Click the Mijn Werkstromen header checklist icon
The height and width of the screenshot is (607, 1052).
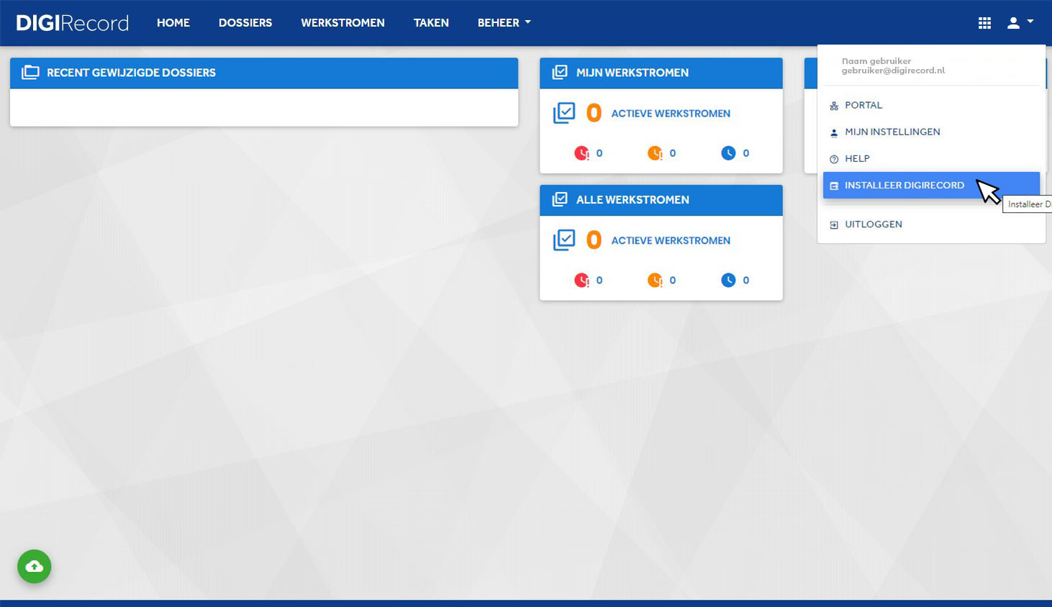560,73
